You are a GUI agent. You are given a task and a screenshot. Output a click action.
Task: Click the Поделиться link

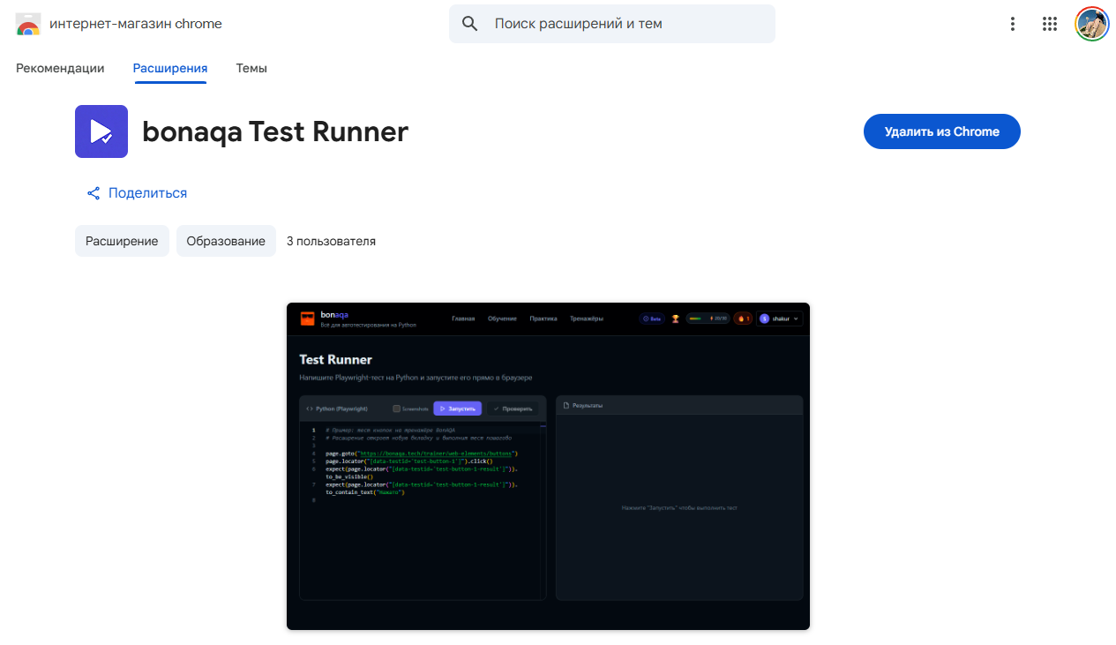pyautogui.click(x=147, y=193)
